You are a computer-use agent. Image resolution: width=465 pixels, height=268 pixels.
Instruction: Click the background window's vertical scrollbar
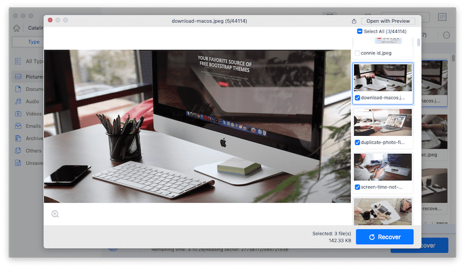pos(453,57)
